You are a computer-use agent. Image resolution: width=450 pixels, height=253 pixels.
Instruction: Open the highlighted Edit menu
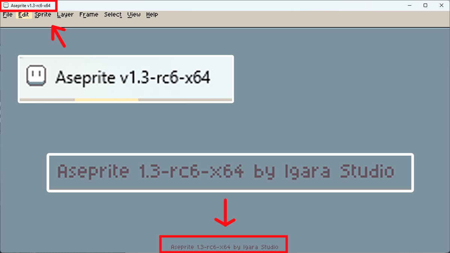click(24, 15)
